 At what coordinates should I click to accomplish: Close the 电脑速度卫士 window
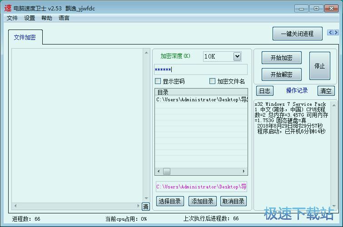point(331,9)
